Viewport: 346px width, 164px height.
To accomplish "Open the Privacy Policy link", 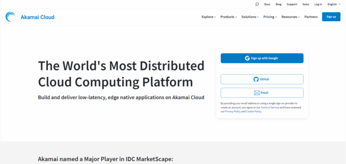I will pos(233,112).
